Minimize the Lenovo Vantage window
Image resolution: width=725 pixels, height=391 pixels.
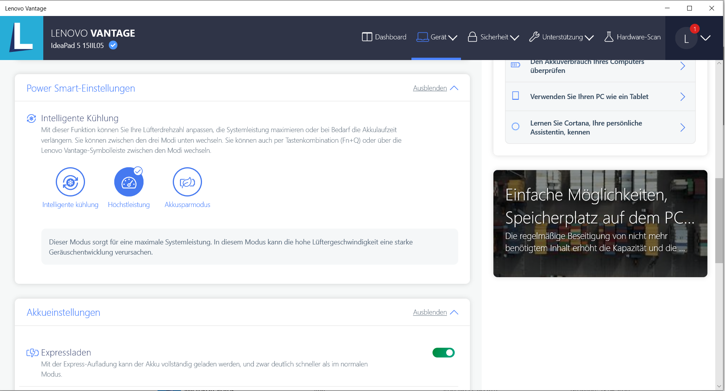click(x=667, y=8)
